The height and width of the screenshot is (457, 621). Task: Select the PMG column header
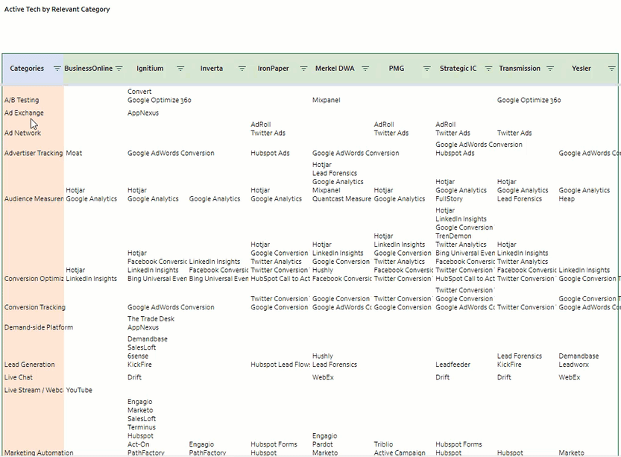[397, 69]
